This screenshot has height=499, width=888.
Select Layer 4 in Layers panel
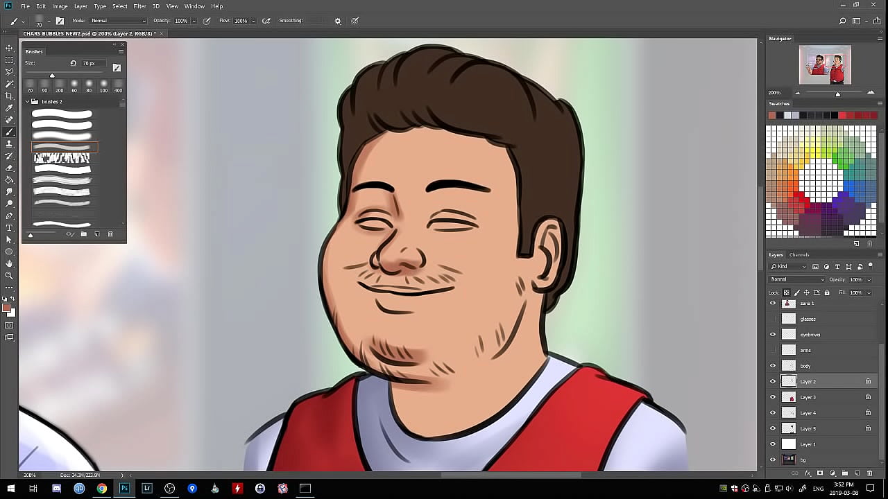tap(808, 413)
